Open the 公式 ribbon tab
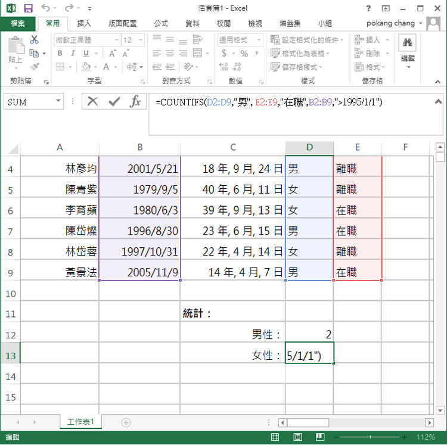The width and height of the screenshot is (447, 445). point(161,24)
